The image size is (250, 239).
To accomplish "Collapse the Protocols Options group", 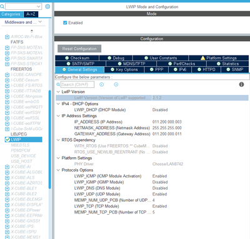I will [x=58, y=170].
